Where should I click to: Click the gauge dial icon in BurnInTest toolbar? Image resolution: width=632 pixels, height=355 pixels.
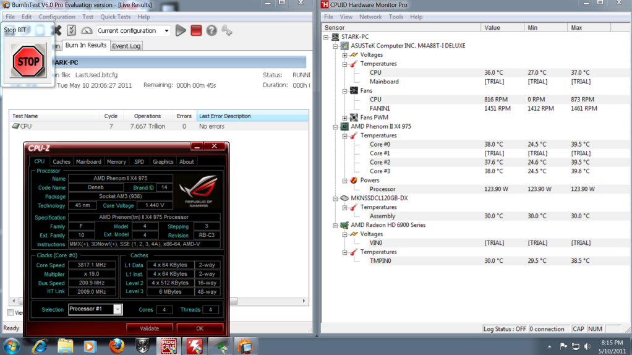tap(87, 31)
